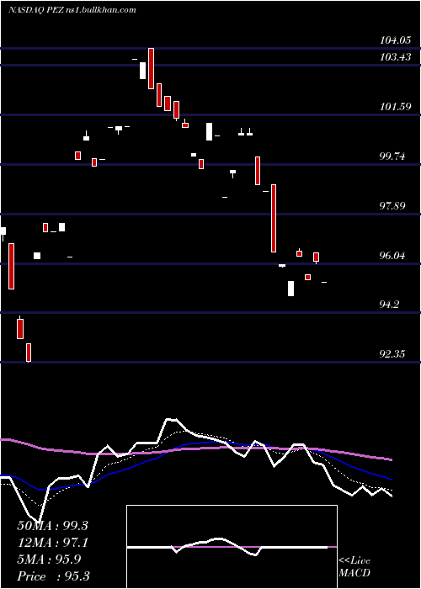421x589 pixels.
Task: Click the Price : 95.3 readout
Action: click(x=53, y=576)
